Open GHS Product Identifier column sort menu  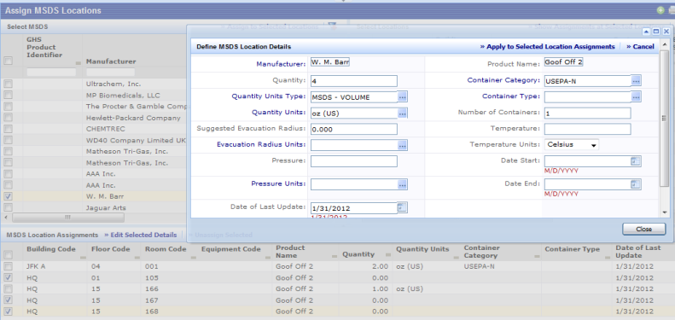78,63
